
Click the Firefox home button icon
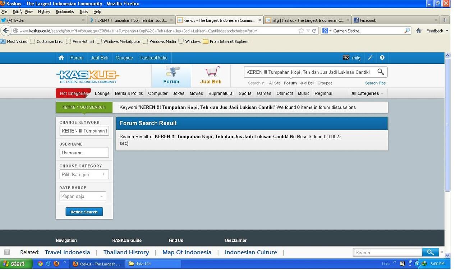419,31
